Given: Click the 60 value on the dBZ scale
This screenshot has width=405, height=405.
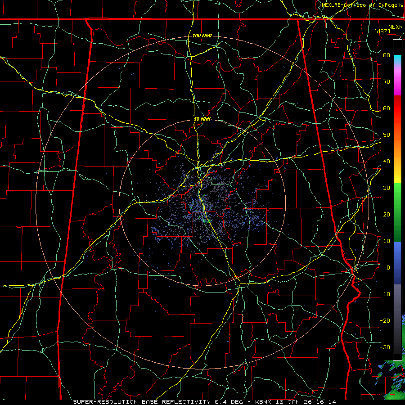Looking at the screenshot, I should click(387, 108).
